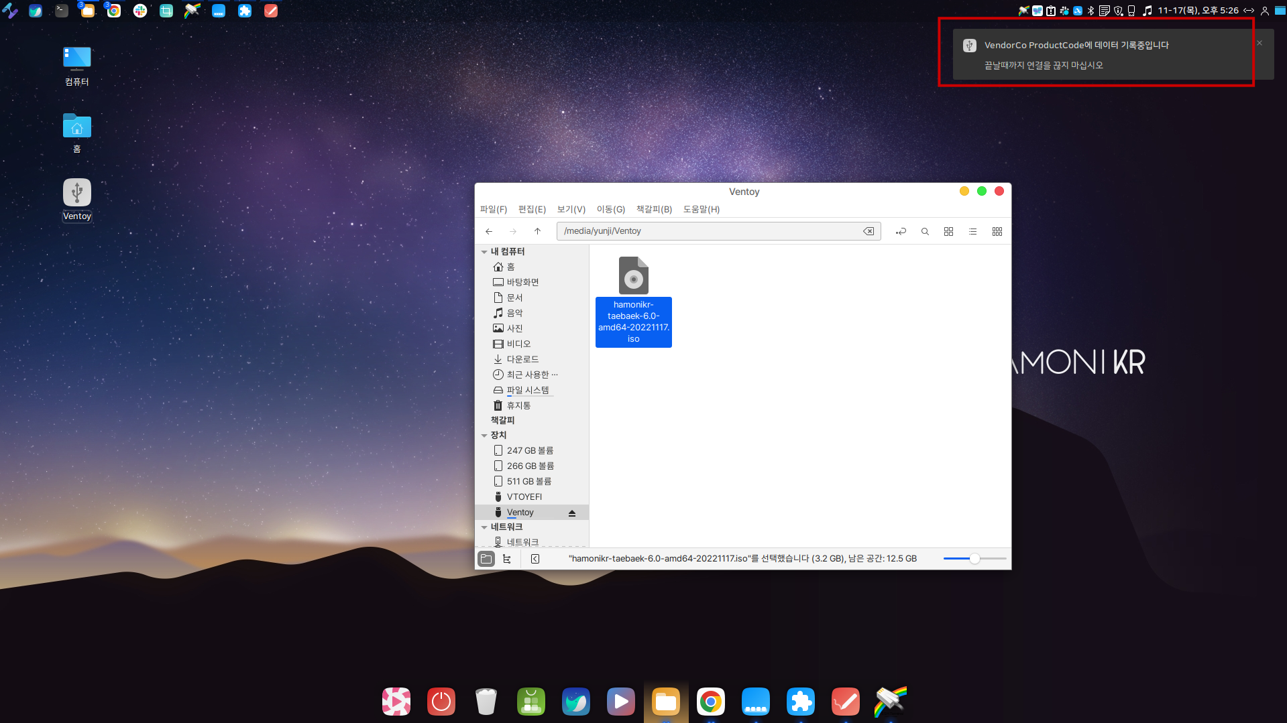The width and height of the screenshot is (1287, 723).
Task: Hide the sidebar using the status bar button
Action: pos(535,559)
